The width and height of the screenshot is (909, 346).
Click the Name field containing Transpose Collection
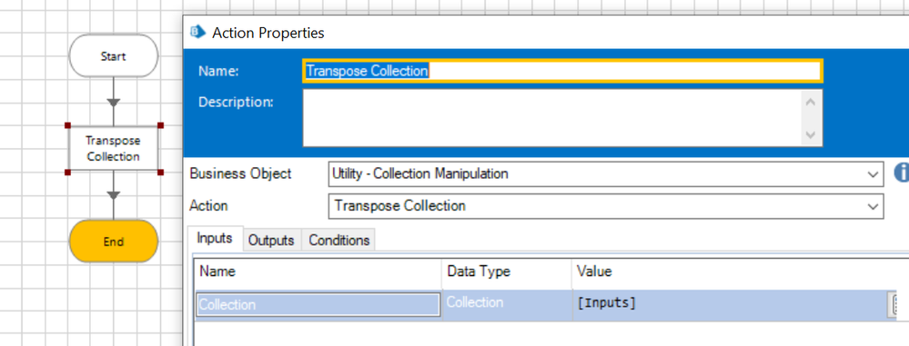(x=562, y=71)
